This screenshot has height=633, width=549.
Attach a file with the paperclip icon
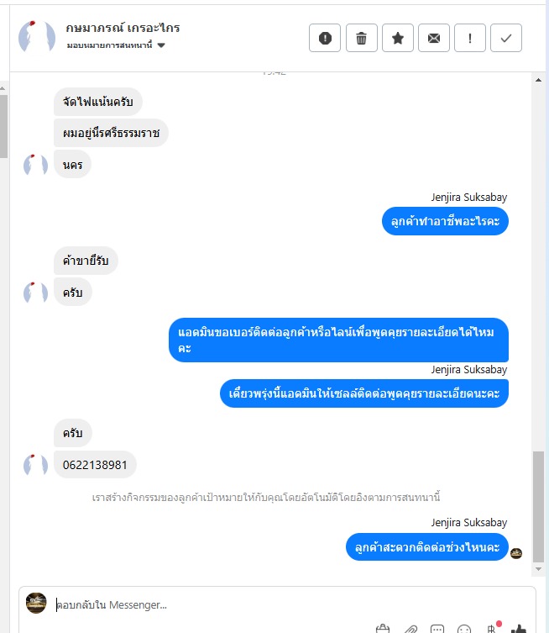(x=410, y=629)
